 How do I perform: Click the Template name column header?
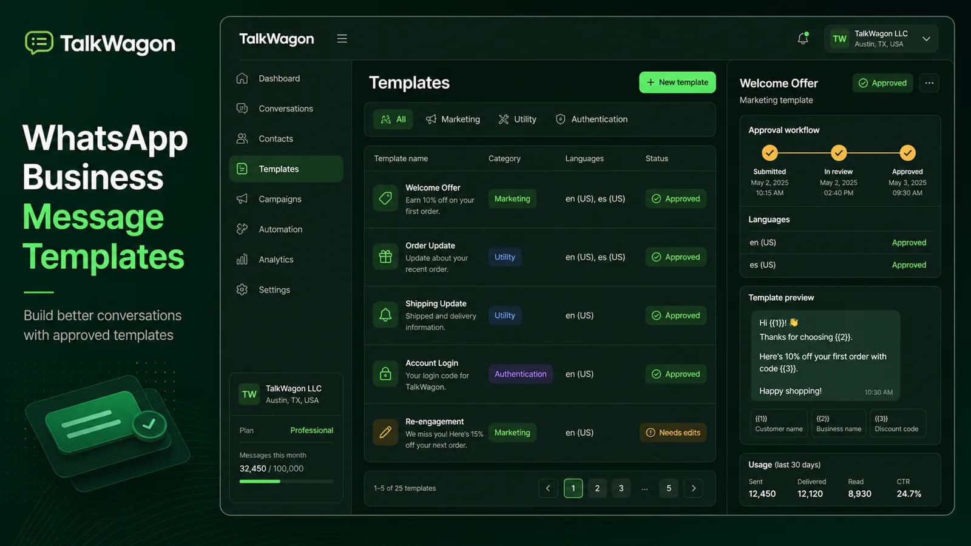401,159
